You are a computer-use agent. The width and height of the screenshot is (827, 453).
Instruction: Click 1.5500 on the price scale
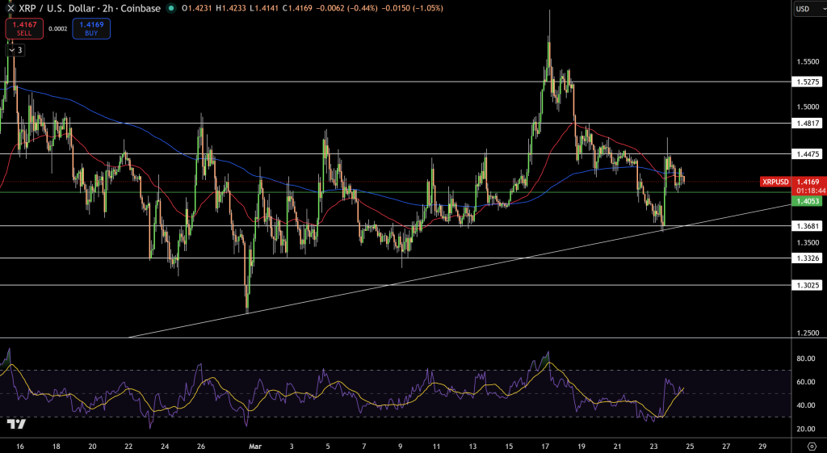tap(808, 61)
